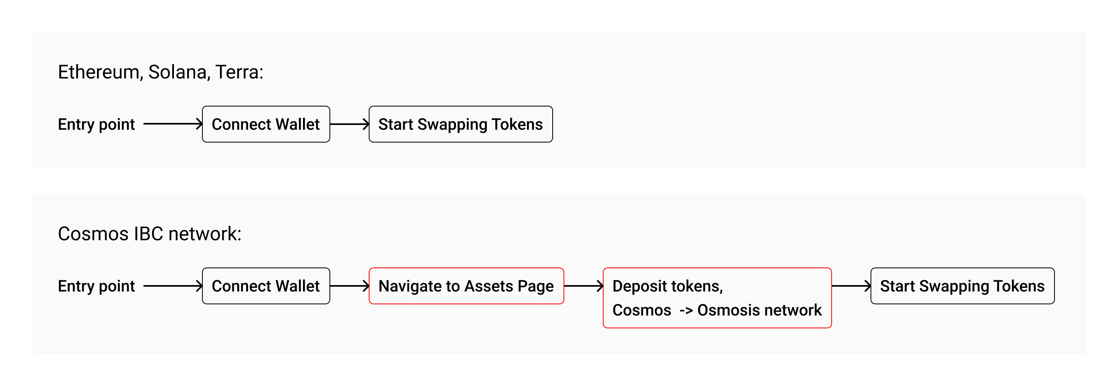Image resolution: width=1119 pixels, height=386 pixels.
Task: Click the arrow pointing to Navigate to Assets Page
Action: 349,286
